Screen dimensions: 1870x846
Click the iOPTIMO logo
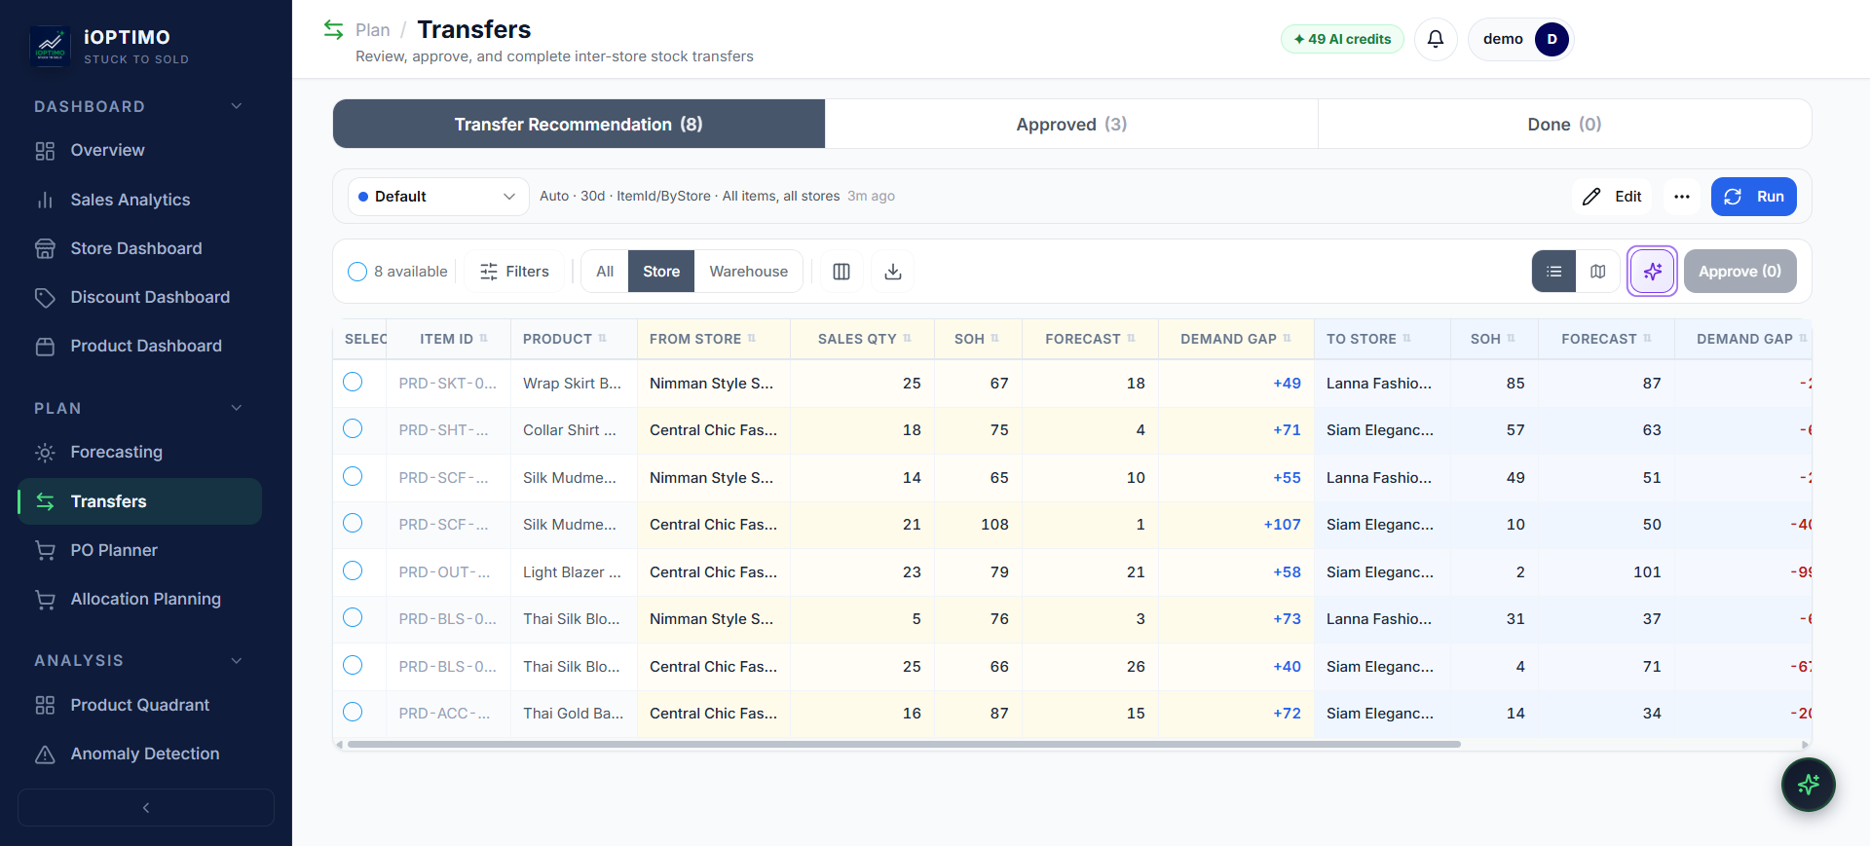tap(50, 46)
